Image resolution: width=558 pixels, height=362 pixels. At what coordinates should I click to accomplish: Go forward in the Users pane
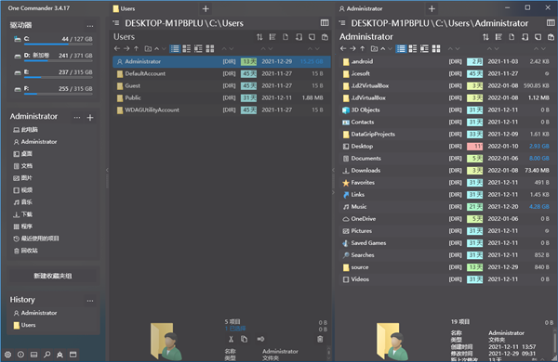pos(126,48)
